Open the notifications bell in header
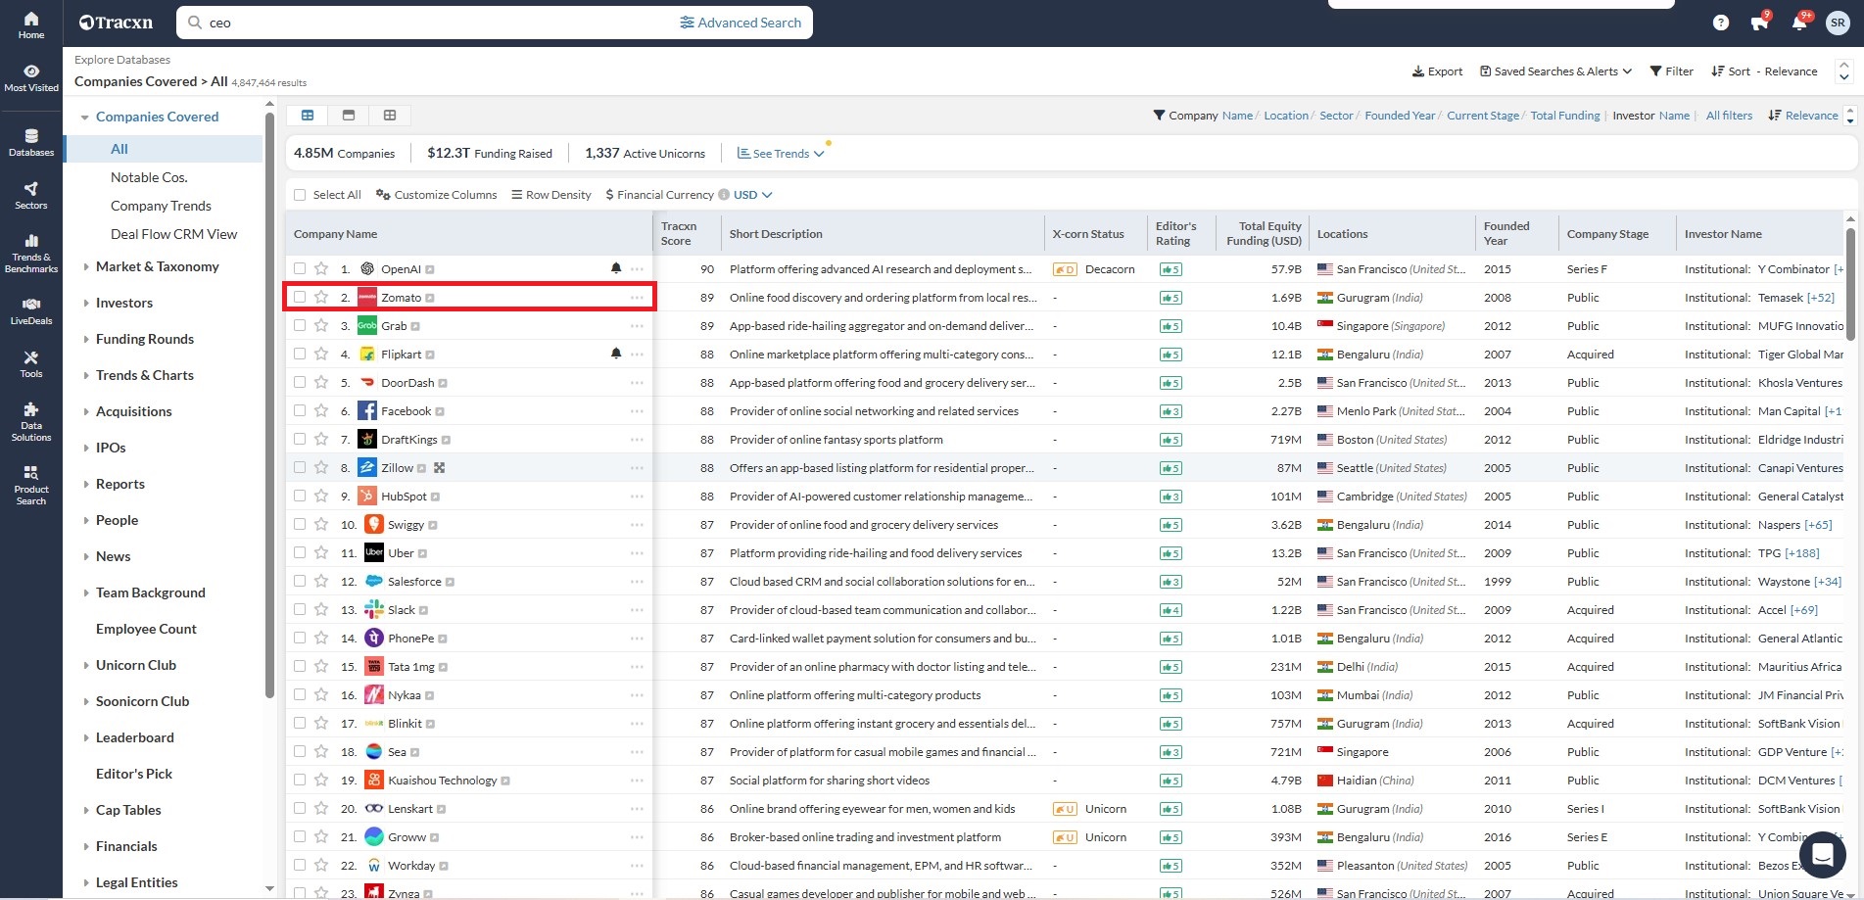 [x=1799, y=23]
